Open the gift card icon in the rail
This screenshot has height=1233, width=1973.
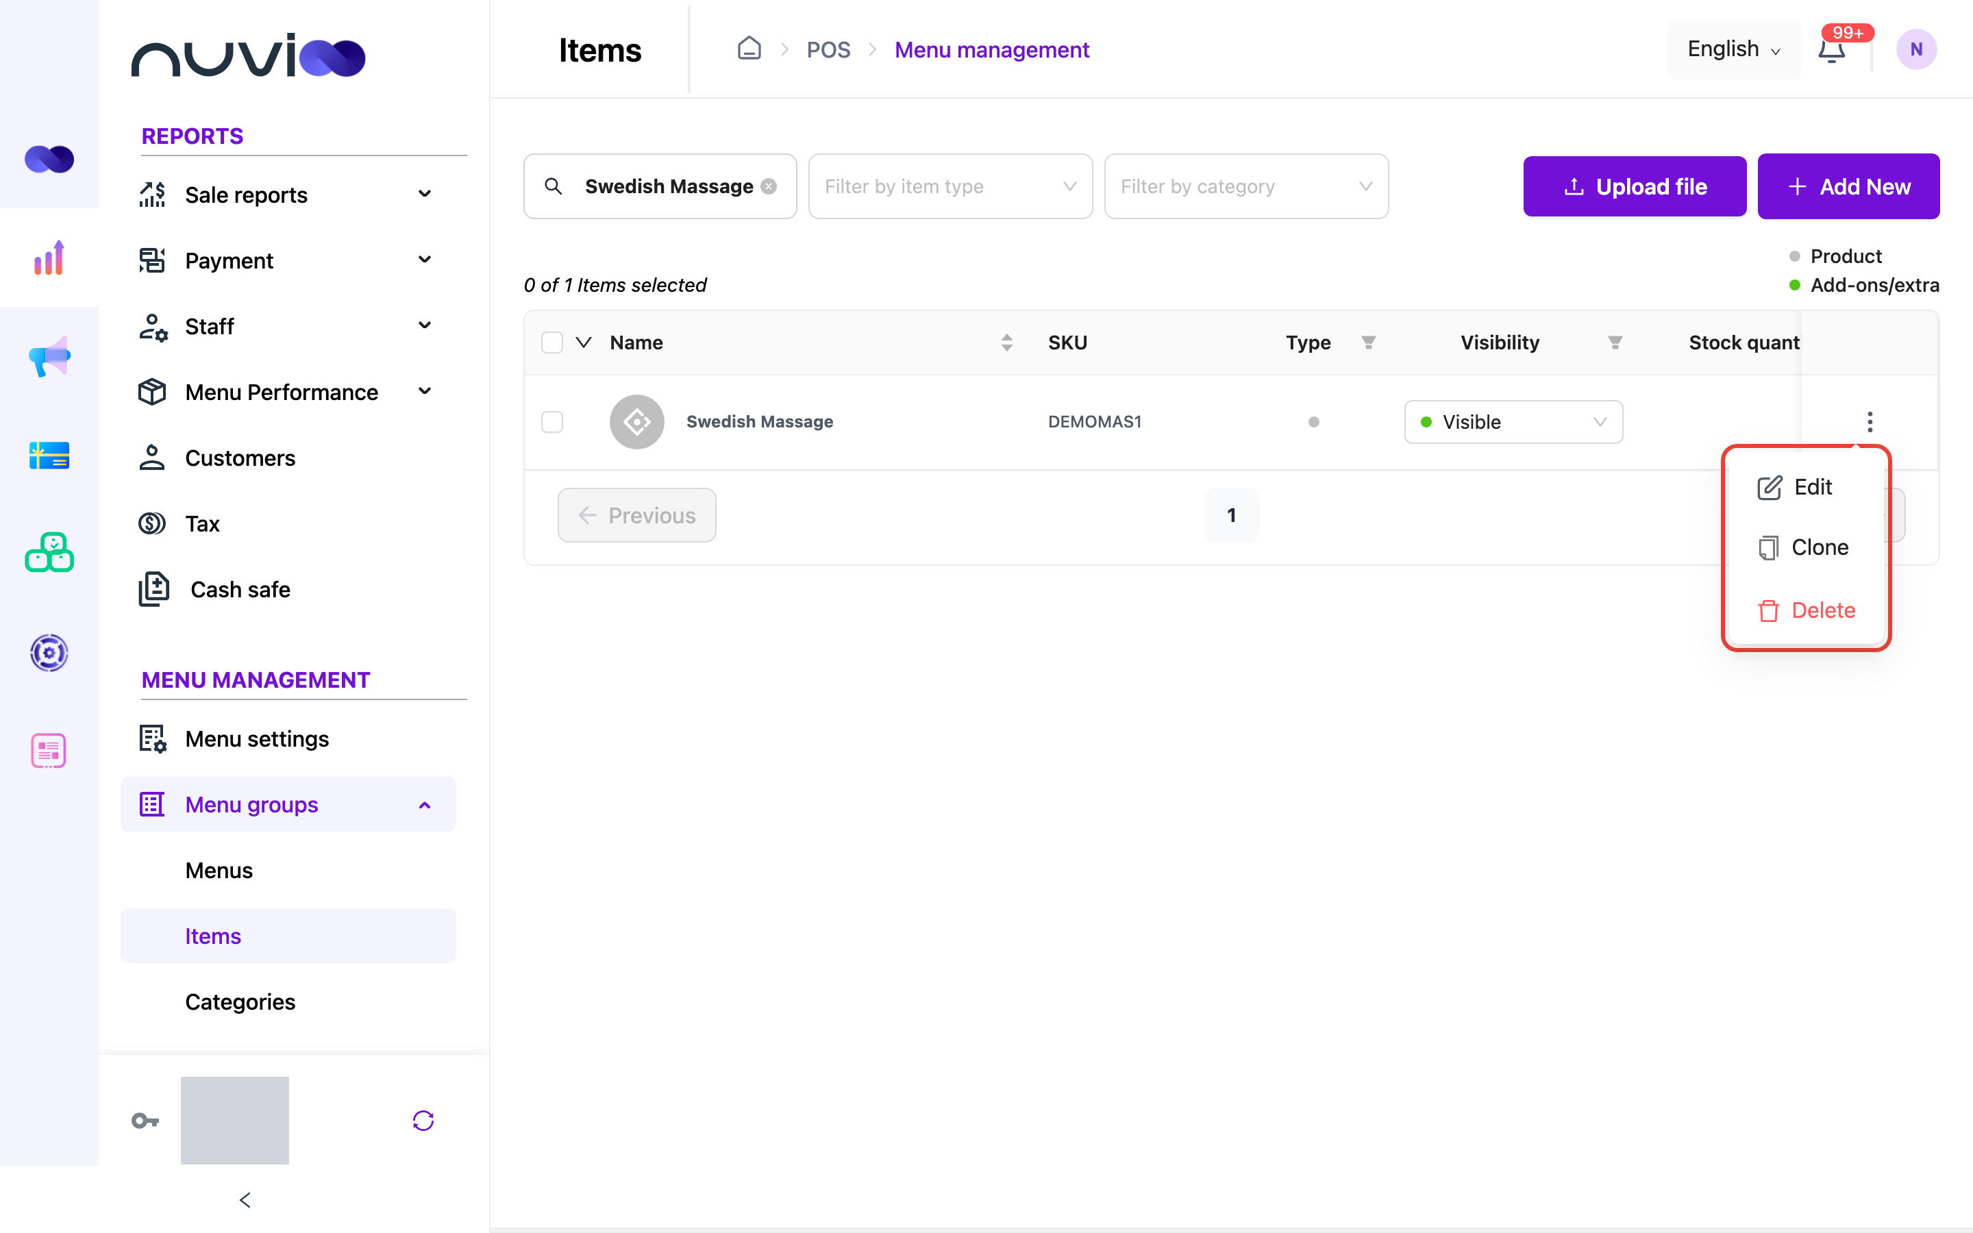tap(49, 455)
